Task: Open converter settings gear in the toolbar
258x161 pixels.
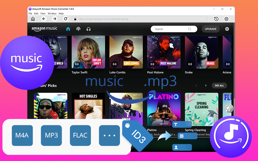Action: tap(226, 19)
